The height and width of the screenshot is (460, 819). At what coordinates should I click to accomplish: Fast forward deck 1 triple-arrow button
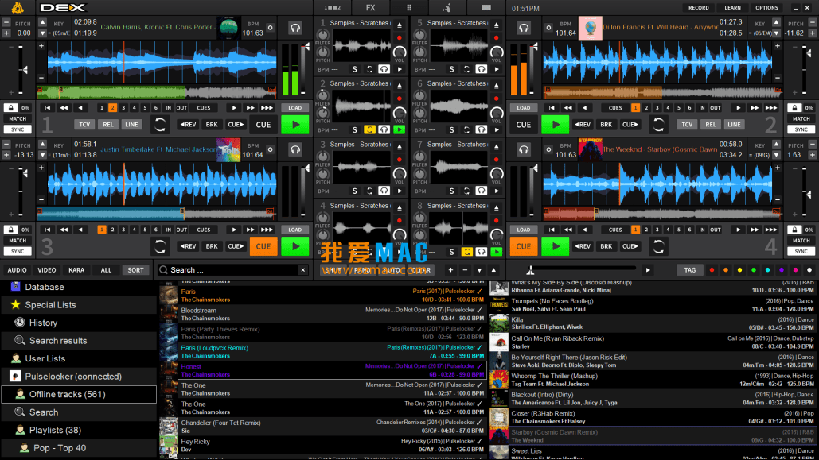(267, 108)
